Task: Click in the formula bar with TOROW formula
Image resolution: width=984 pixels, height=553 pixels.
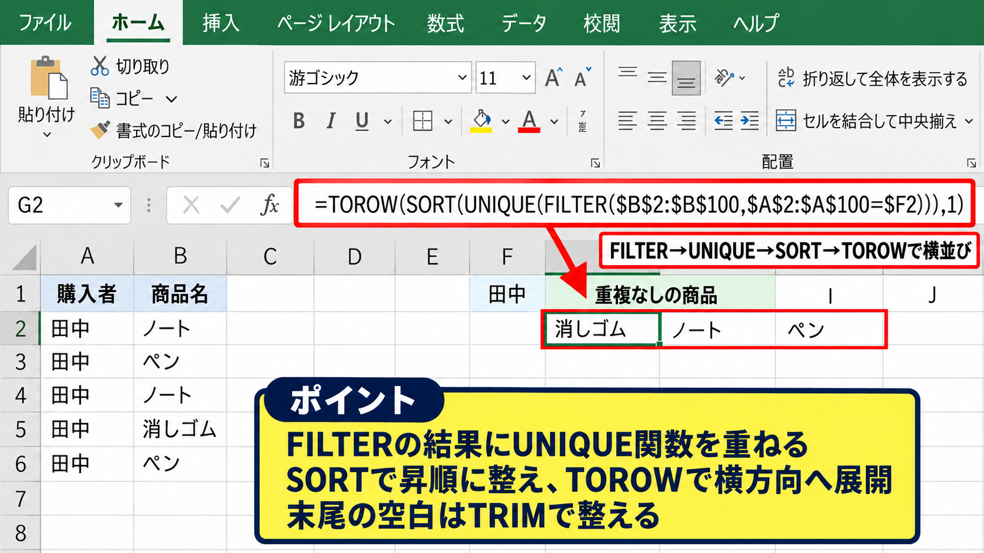Action: 634,204
